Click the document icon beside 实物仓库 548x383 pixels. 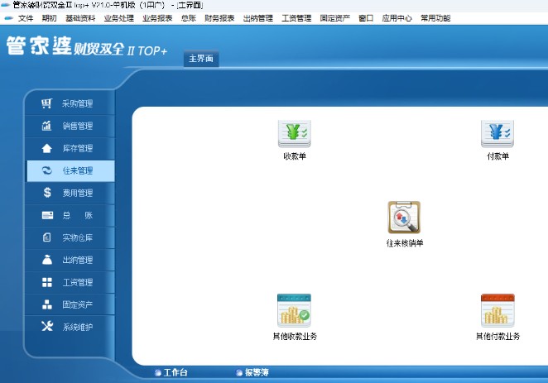point(47,237)
